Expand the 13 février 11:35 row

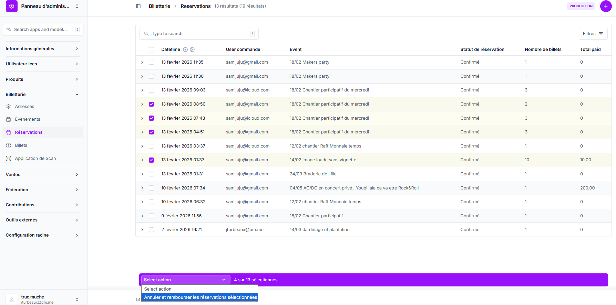142,62
